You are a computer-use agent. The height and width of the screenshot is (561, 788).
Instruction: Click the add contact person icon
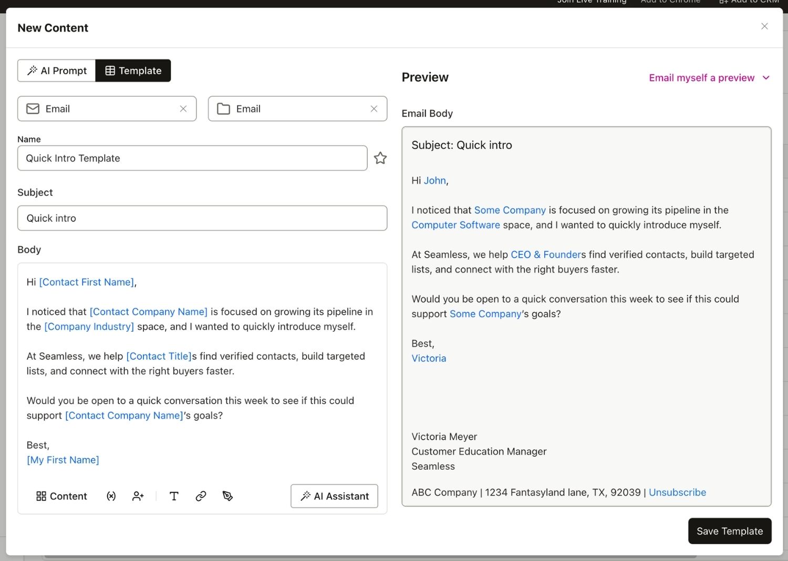pos(138,496)
